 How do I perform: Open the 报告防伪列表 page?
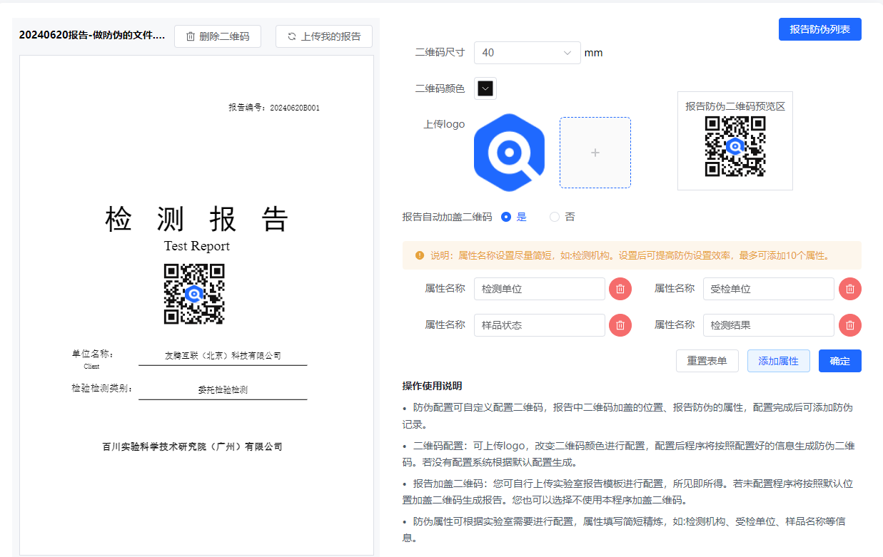[x=819, y=29]
